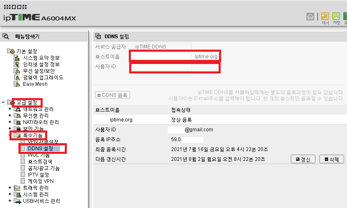This screenshot has width=347, height=208.
Task: Click the 인터넷 설정 정보 icon
Action: [x=17, y=64]
